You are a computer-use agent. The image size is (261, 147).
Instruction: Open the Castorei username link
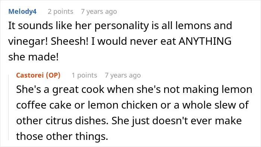click(x=30, y=75)
